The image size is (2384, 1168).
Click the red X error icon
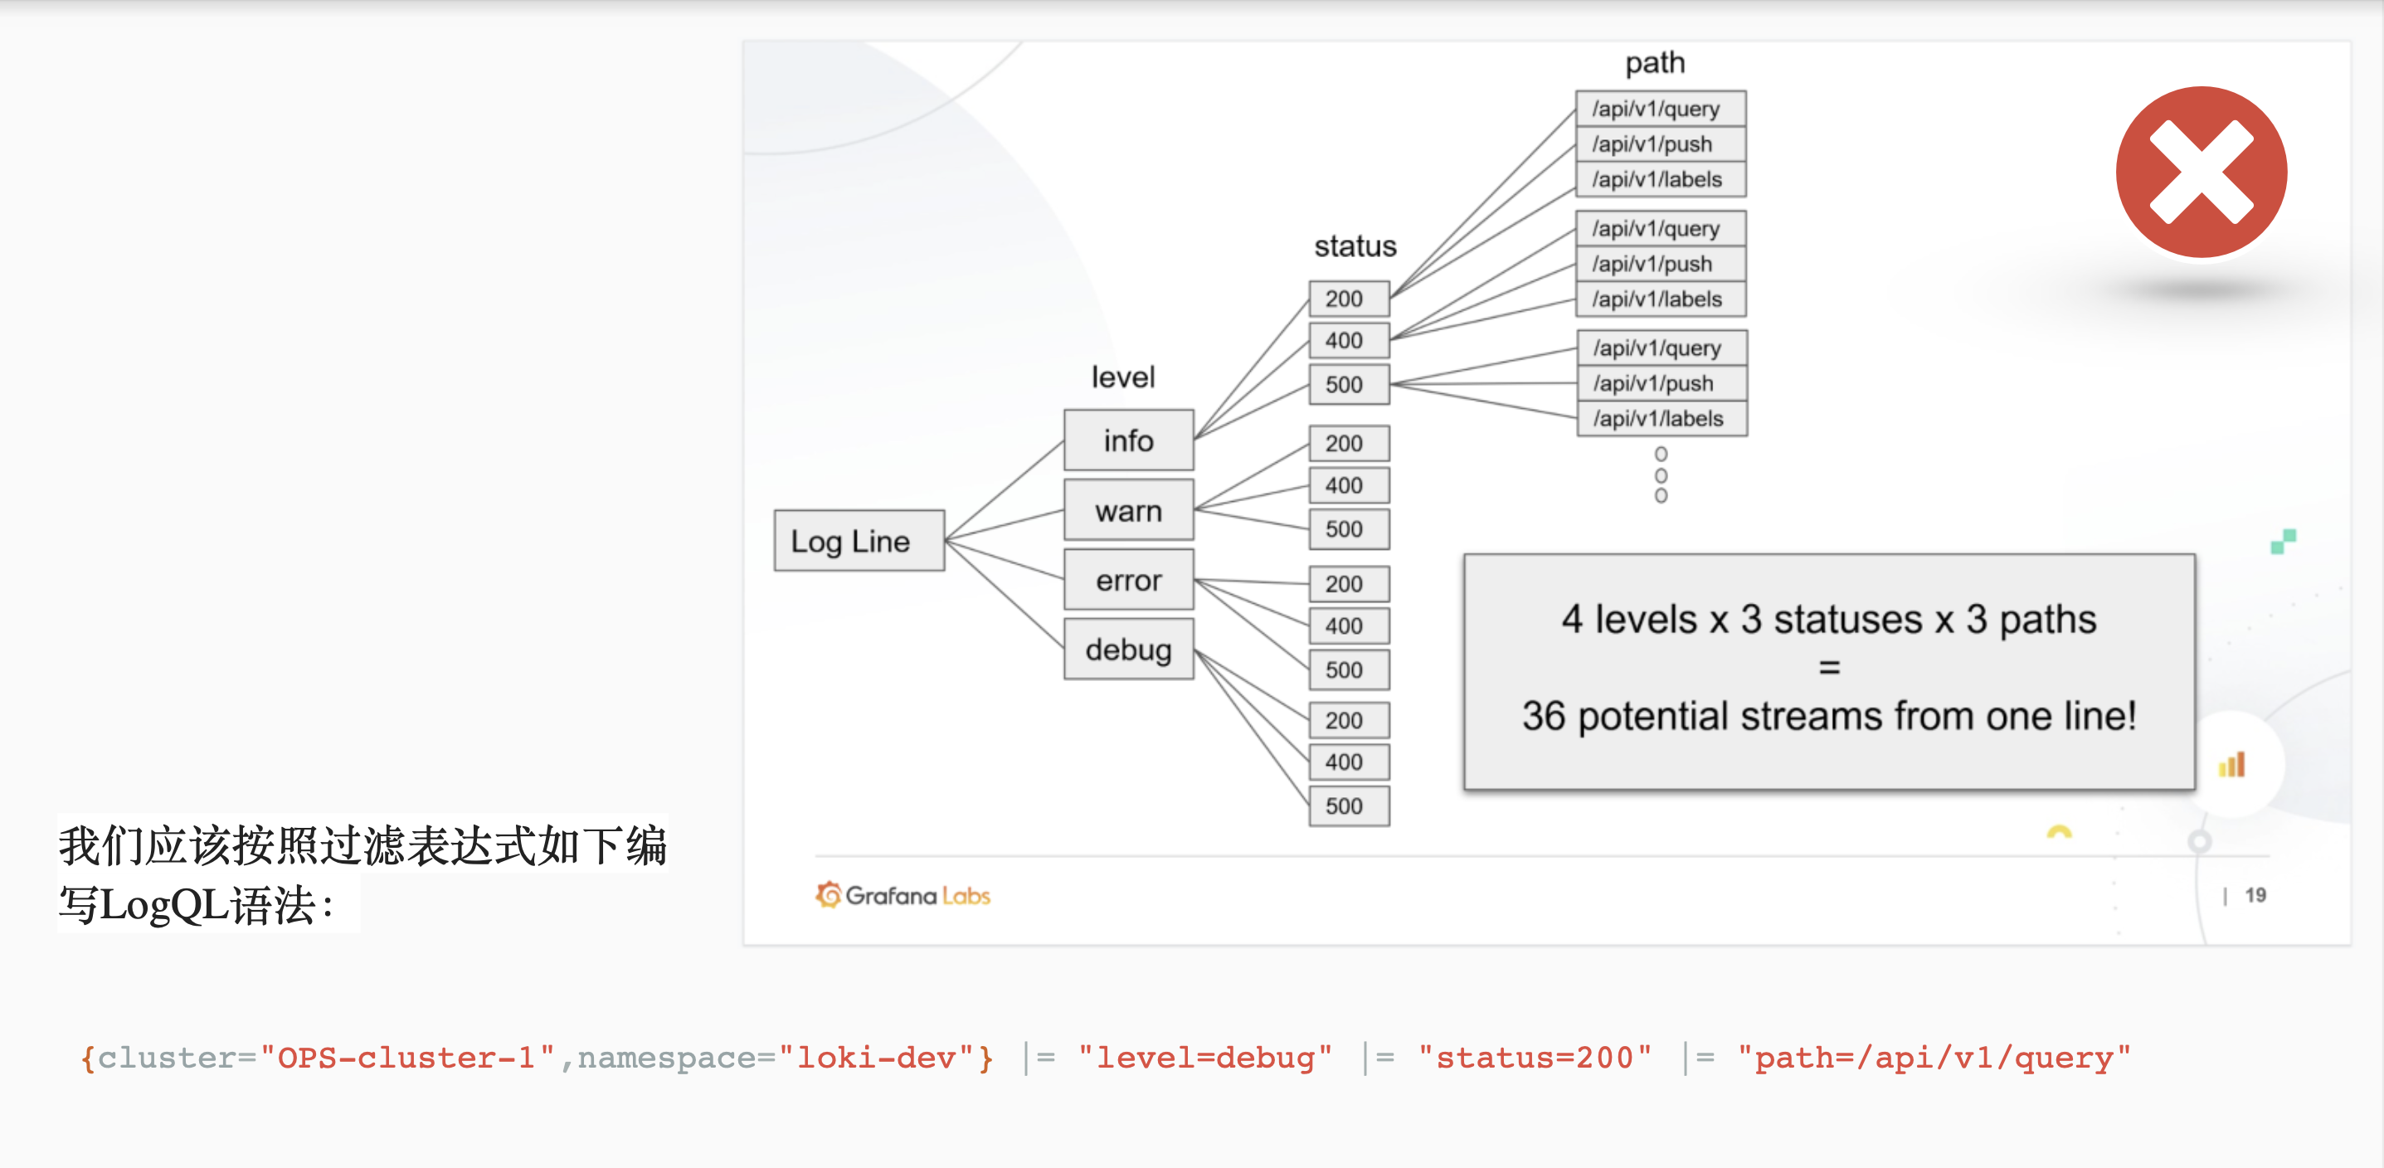tap(2201, 173)
